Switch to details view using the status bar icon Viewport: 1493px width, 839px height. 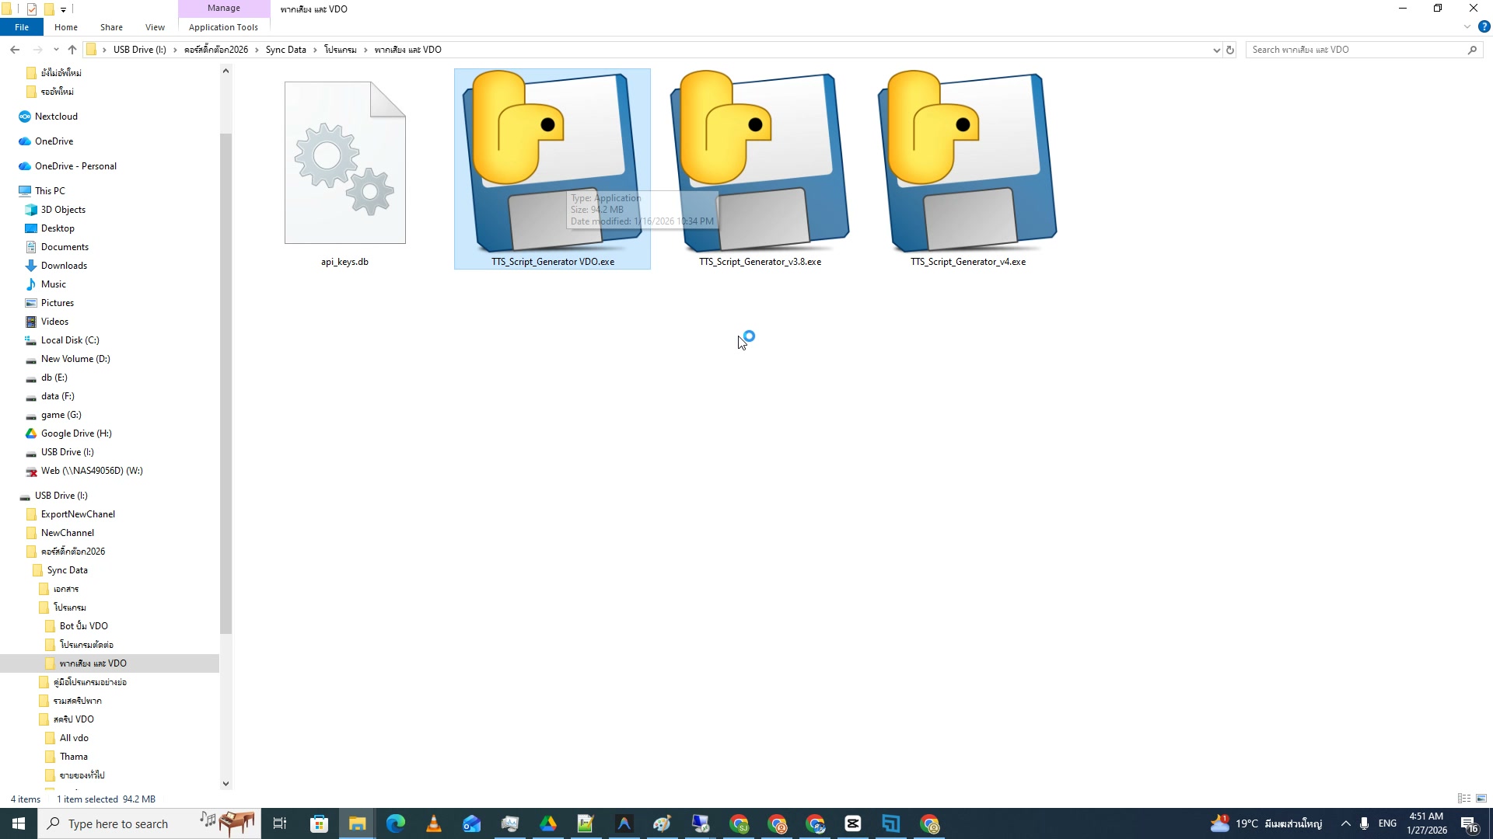[x=1463, y=799]
